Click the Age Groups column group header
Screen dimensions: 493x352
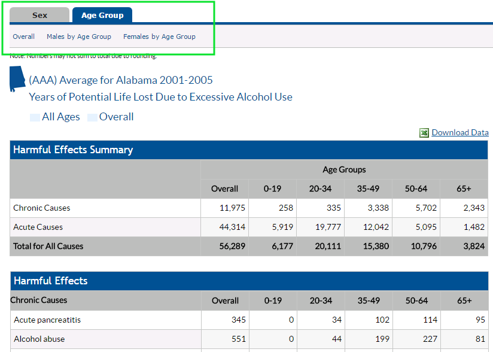(344, 170)
